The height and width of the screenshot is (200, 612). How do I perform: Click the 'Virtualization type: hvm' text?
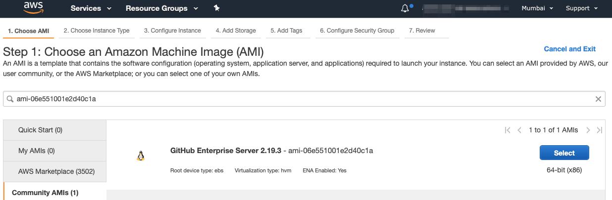(x=263, y=170)
